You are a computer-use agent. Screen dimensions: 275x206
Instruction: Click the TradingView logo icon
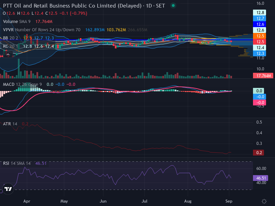pos(8,189)
